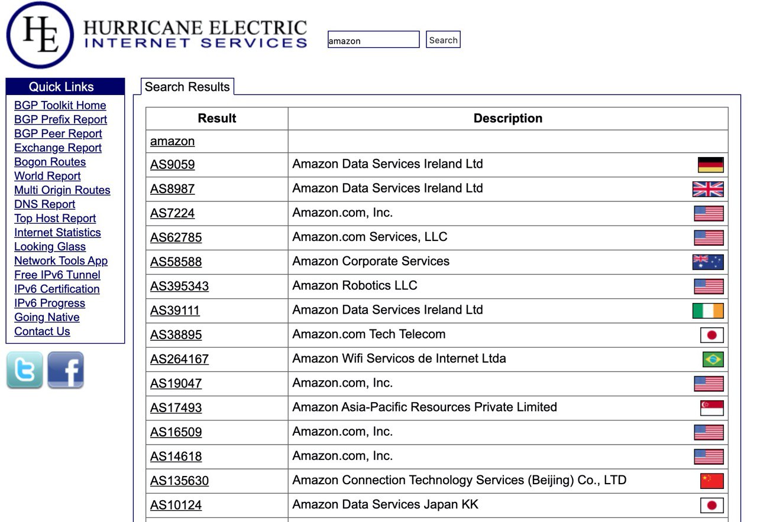Click the search box containing amazon

(x=374, y=40)
